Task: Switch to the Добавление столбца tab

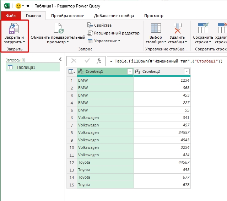Action: 114,16
